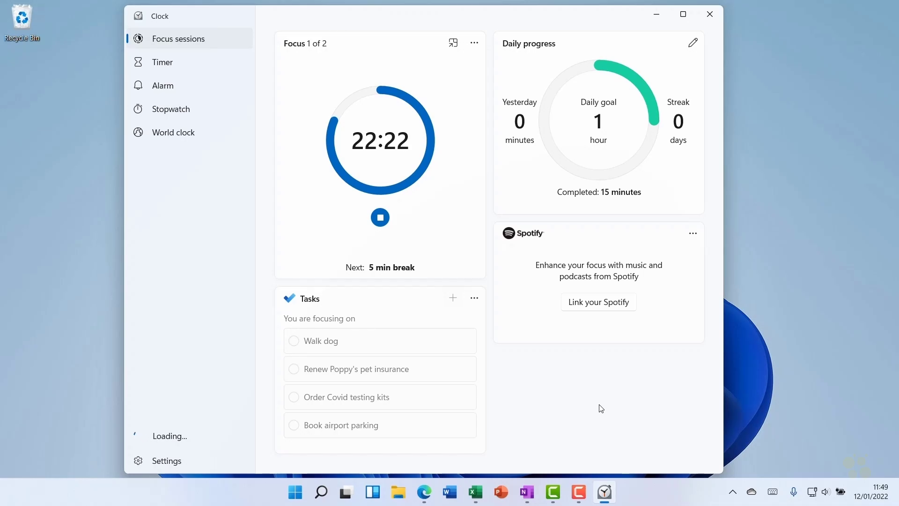Switch to the Stopwatch page

[190, 109]
